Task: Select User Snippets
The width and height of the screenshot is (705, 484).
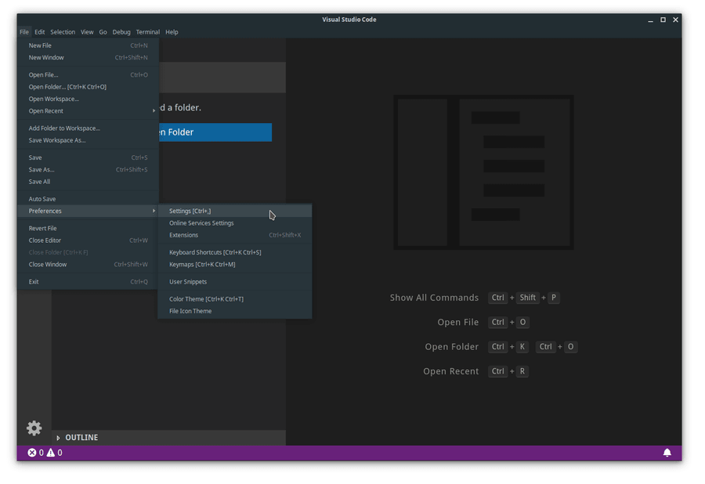Action: coord(188,281)
